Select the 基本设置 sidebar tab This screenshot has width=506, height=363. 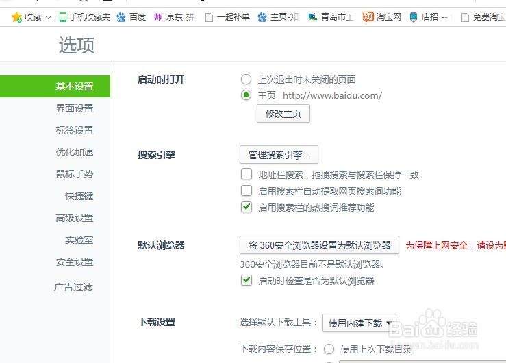click(x=55, y=86)
